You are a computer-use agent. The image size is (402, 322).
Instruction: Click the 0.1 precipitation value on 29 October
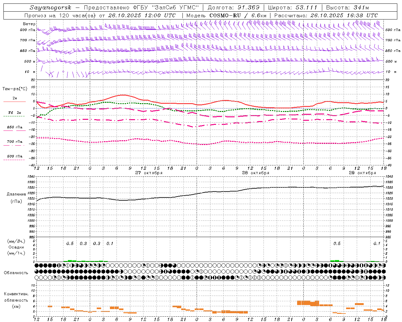coord(377,244)
